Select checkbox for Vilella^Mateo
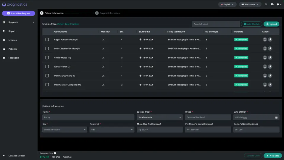284x160 pixels. click(47, 58)
